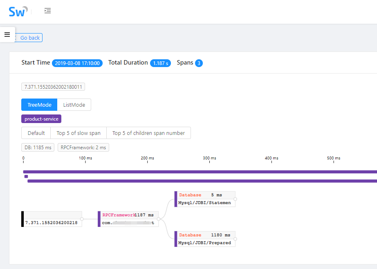Switch to TreeMode view
This screenshot has height=269, width=377.
(39, 105)
